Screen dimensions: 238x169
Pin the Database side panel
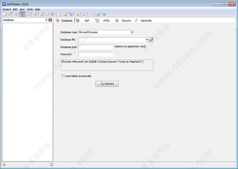click(x=46, y=20)
